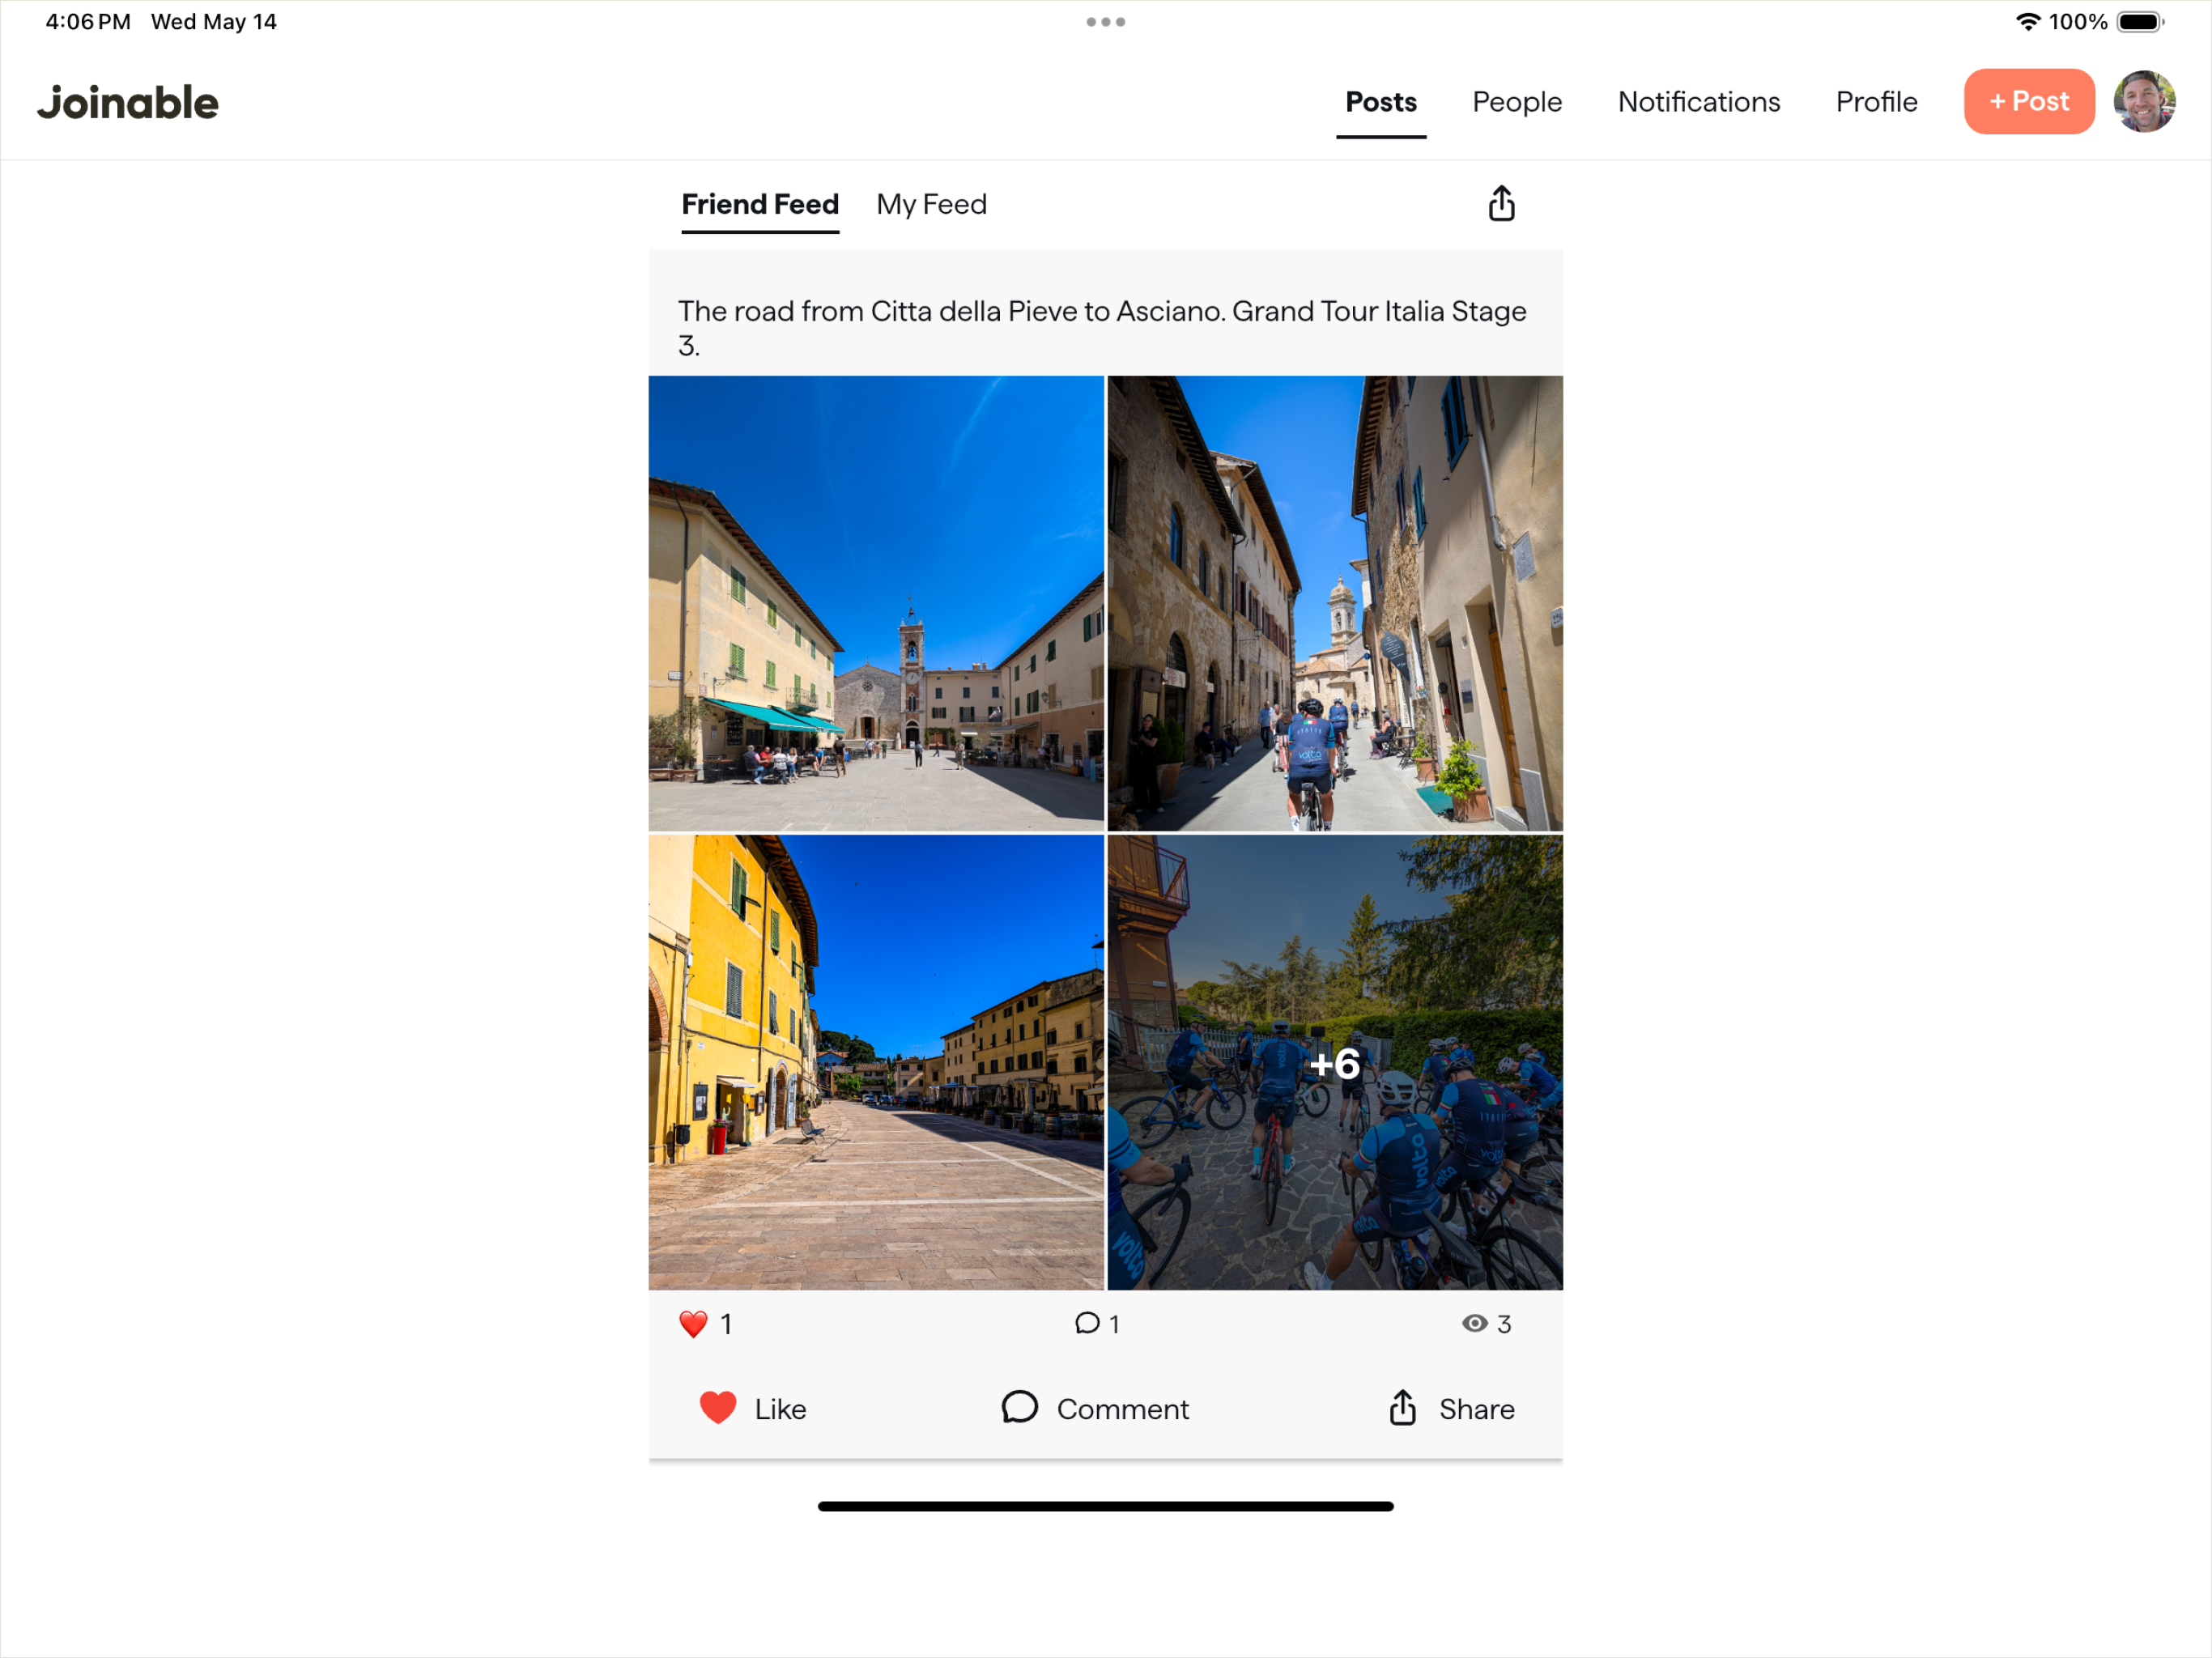The image size is (2212, 1658).
Task: Open the yellow building square photo
Action: click(x=876, y=1062)
